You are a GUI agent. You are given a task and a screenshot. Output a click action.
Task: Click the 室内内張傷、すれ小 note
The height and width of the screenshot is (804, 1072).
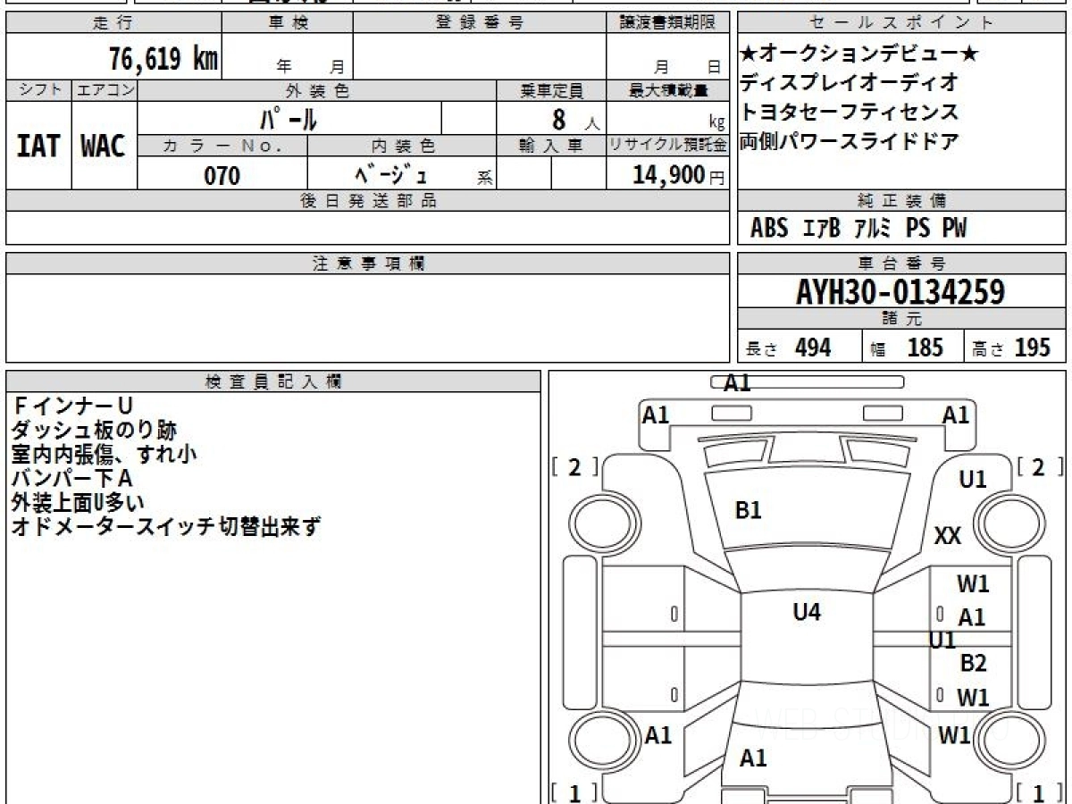point(105,455)
